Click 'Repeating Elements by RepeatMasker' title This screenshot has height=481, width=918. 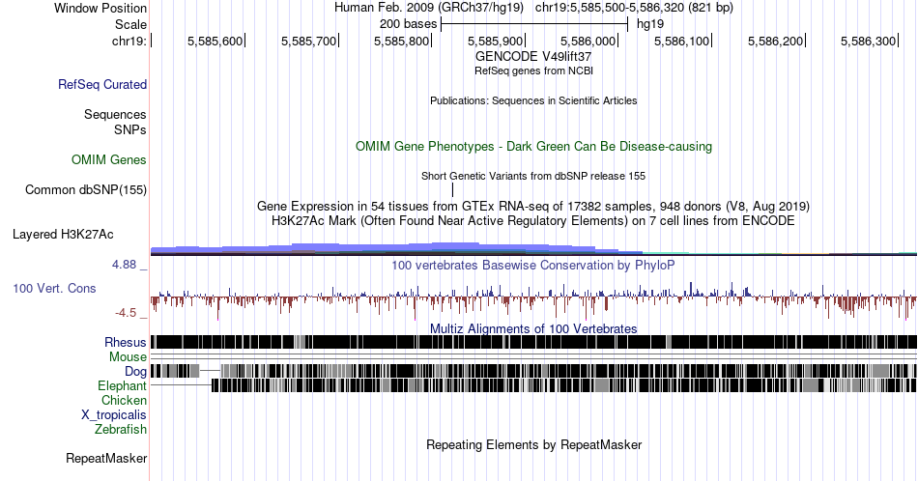pyautogui.click(x=533, y=444)
